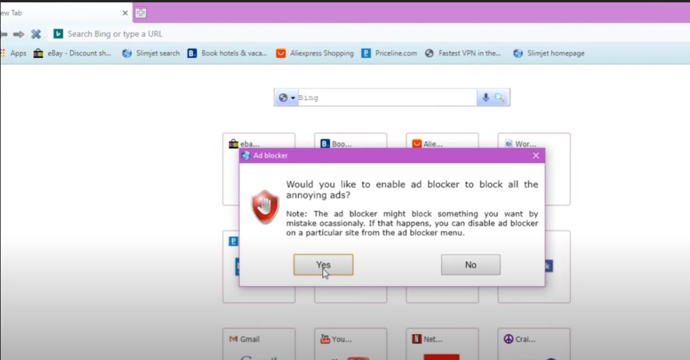
Task: Click the Booking B icon in bookmarks bar
Action: pyautogui.click(x=192, y=53)
